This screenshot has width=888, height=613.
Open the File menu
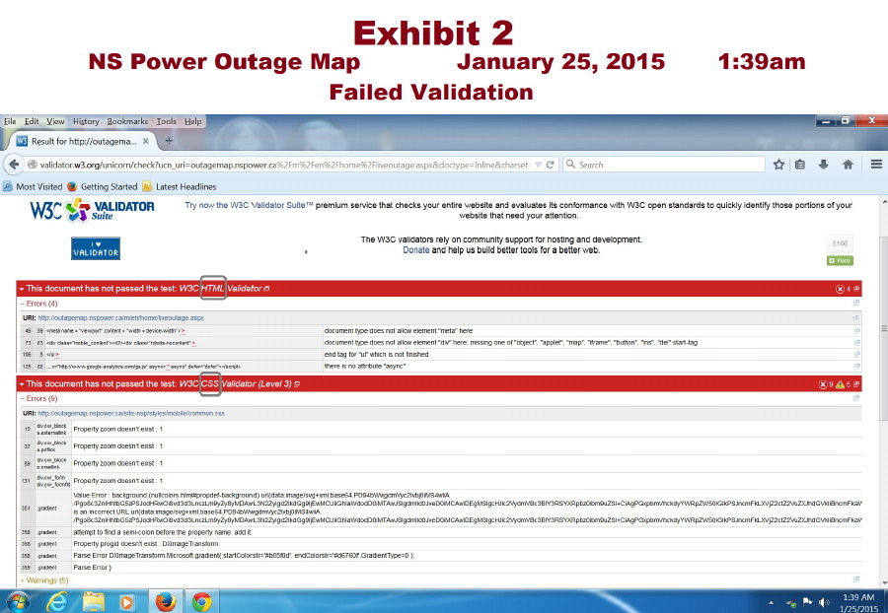(10, 121)
